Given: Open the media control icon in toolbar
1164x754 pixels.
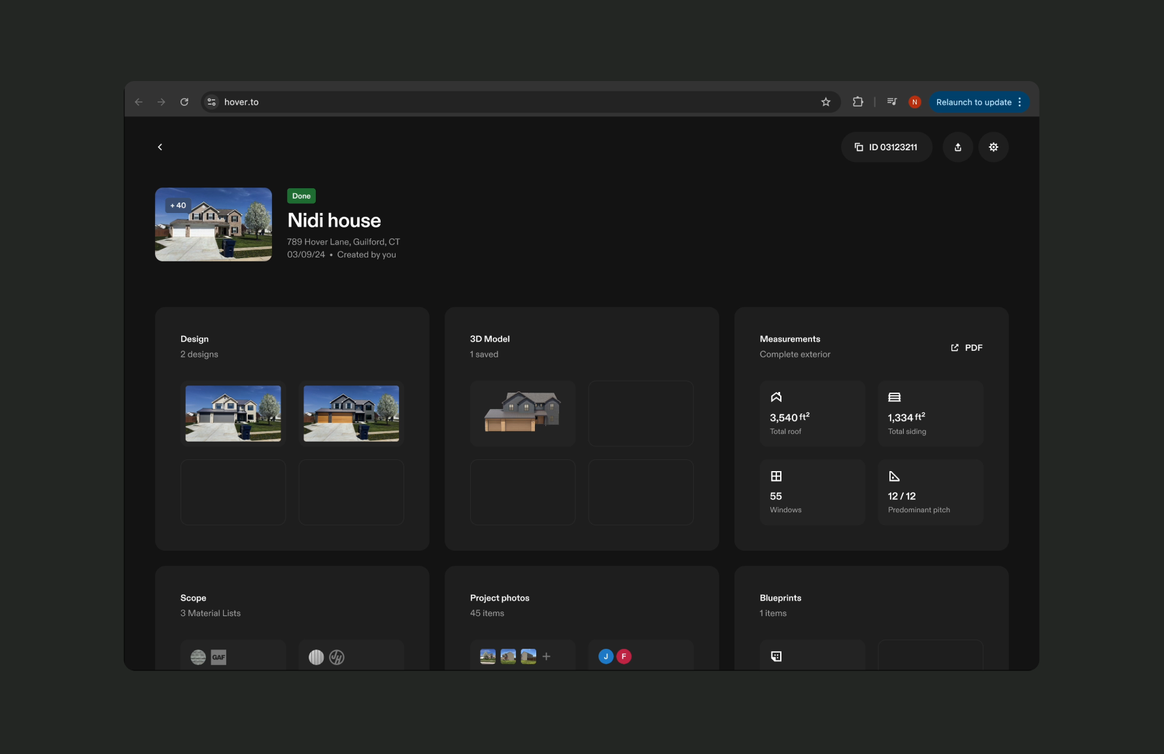Looking at the screenshot, I should [x=892, y=102].
